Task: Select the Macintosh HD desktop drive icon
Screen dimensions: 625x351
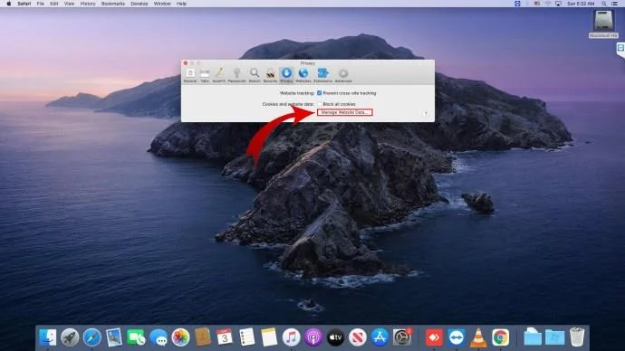Action: pos(603,24)
